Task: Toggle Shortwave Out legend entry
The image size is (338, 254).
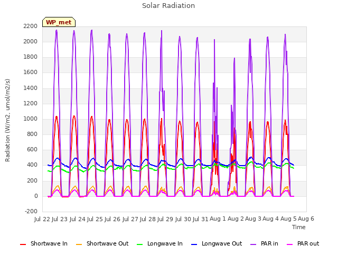Action: click(102, 243)
